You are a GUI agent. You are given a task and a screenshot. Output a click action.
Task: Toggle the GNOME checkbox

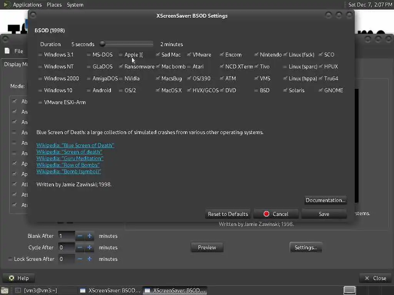tap(321, 90)
